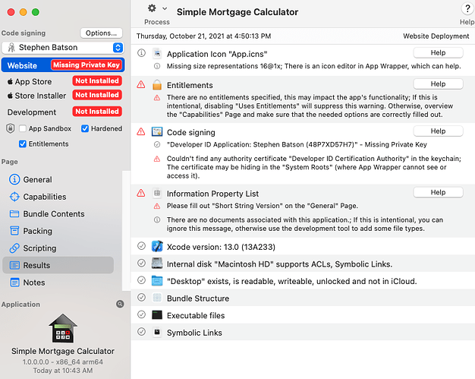
Task: Click the Store Installer Not Installed badge
Action: tap(97, 95)
